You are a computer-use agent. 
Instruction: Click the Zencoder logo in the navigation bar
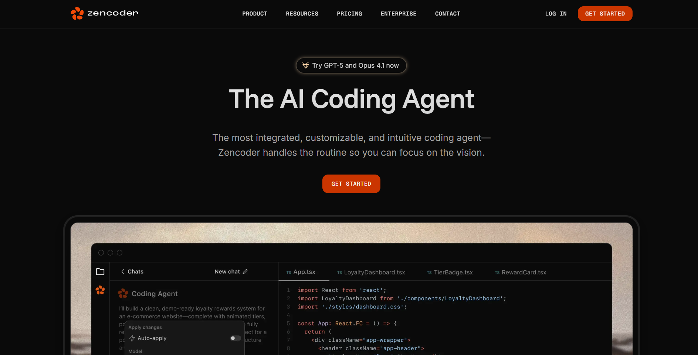(x=104, y=13)
